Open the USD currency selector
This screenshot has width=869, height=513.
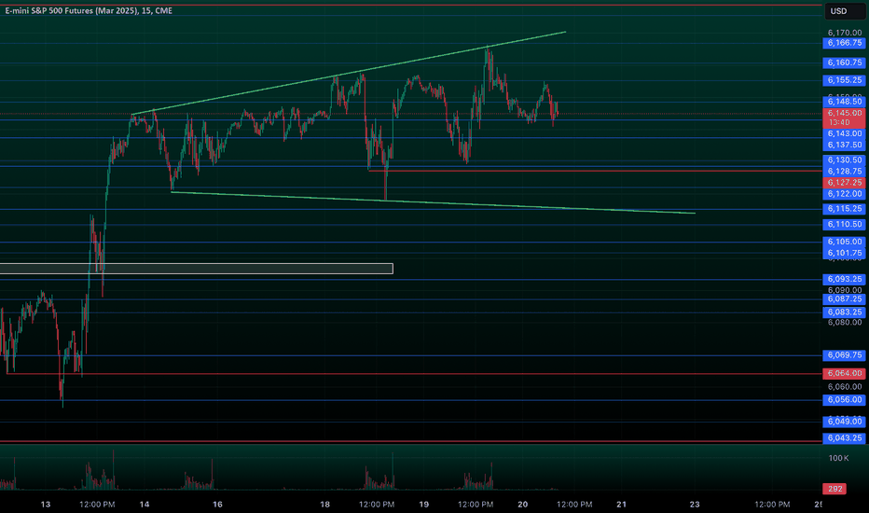tap(845, 11)
